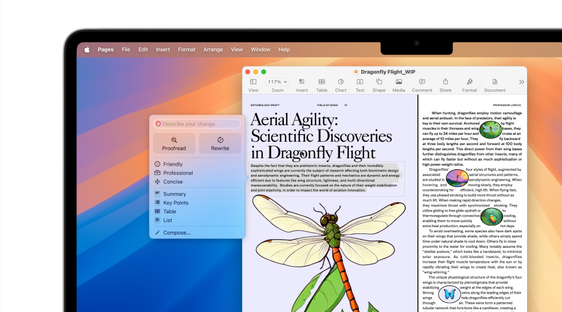
Task: Click the Text box toolbar icon
Action: [360, 82]
